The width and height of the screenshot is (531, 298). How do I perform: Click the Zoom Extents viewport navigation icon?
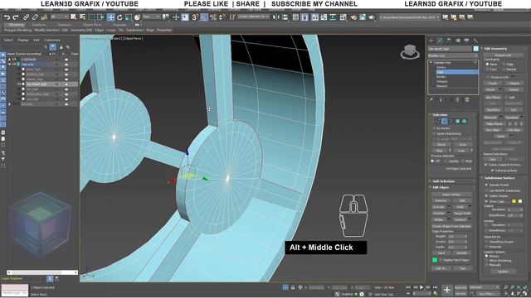click(519, 287)
